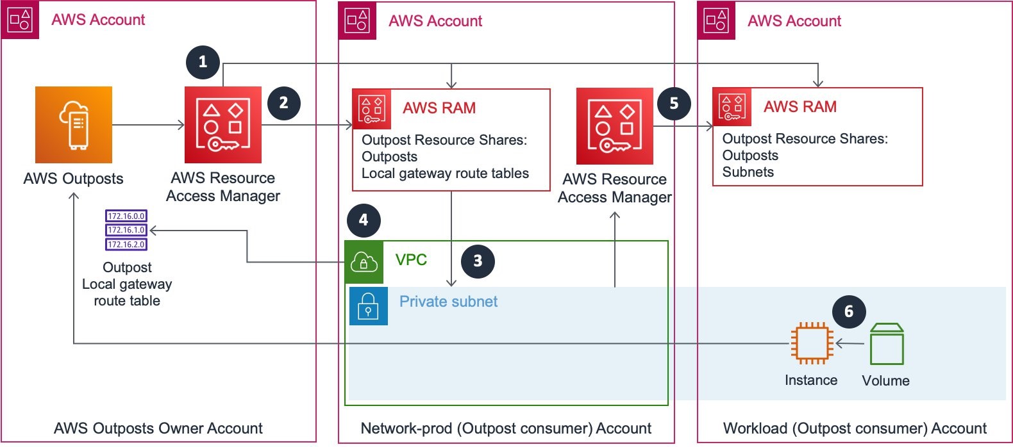Viewport: 1013px width, 447px height.
Task: Click the small AWS RAM icon listing Subnets
Action: [x=732, y=107]
